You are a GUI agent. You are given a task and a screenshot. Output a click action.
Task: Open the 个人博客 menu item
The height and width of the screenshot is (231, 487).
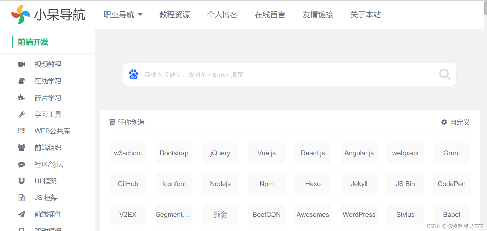point(222,14)
